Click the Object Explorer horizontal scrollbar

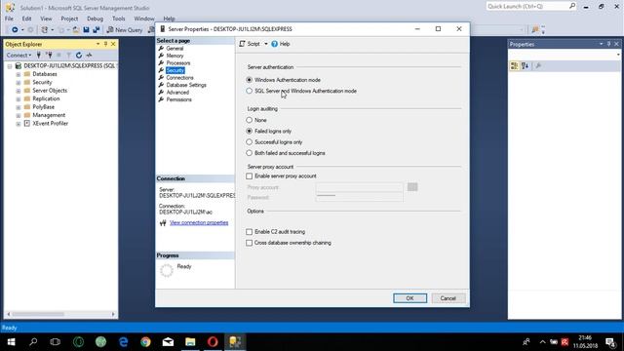point(60,314)
